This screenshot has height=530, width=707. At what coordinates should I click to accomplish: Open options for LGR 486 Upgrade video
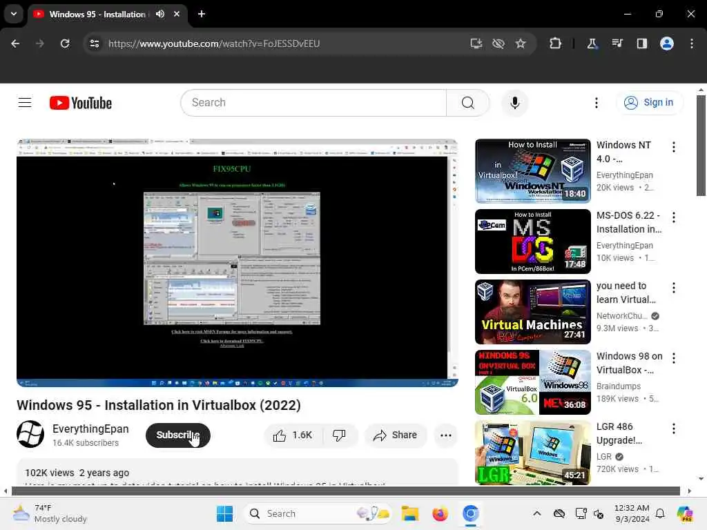pos(674,428)
